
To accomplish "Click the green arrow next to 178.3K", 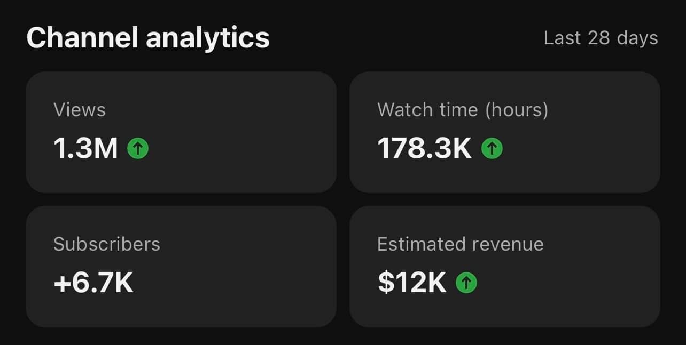I will click(x=492, y=149).
